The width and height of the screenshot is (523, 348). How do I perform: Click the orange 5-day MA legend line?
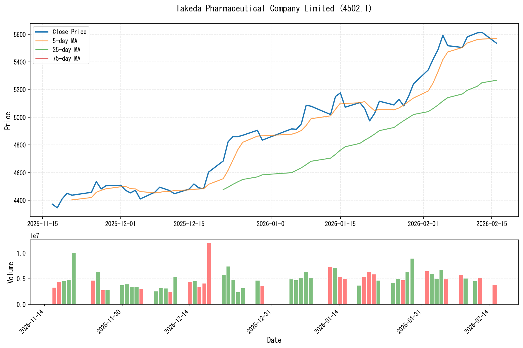tap(42, 41)
